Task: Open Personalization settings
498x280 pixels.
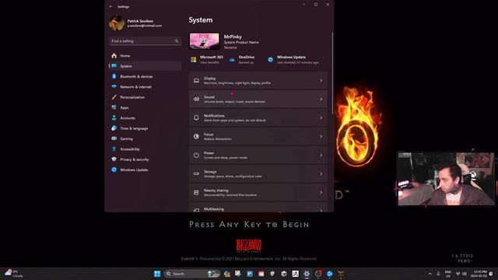Action: pyautogui.click(x=146, y=97)
